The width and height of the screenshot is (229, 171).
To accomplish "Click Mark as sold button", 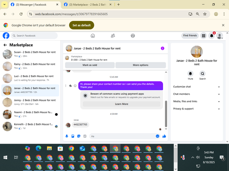I will point(90,65).
